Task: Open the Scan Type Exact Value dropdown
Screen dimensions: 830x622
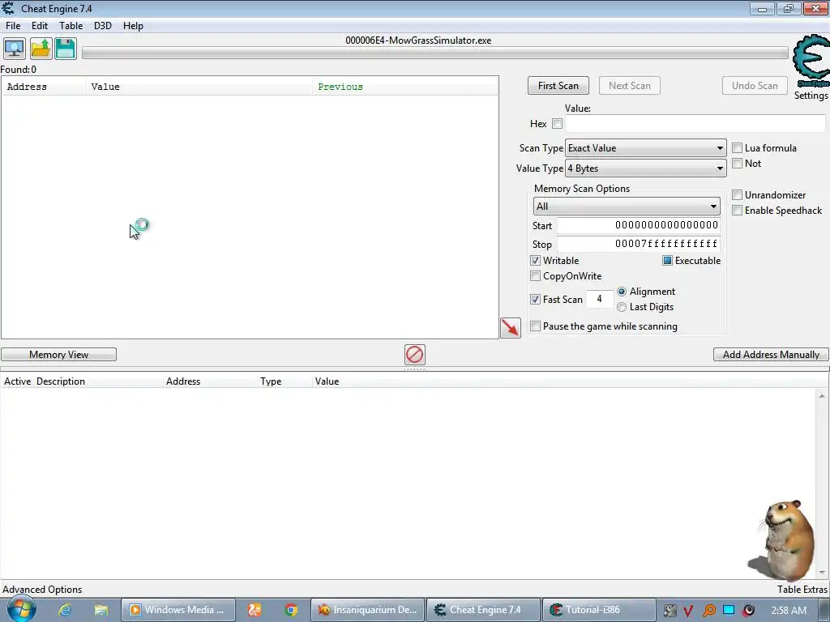Action: (x=645, y=148)
